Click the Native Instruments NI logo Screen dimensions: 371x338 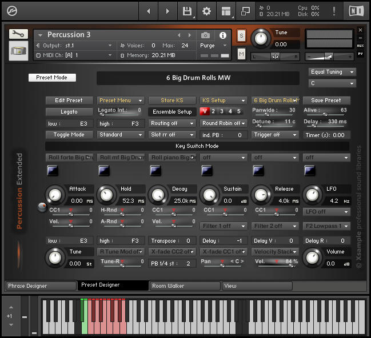tap(356, 11)
